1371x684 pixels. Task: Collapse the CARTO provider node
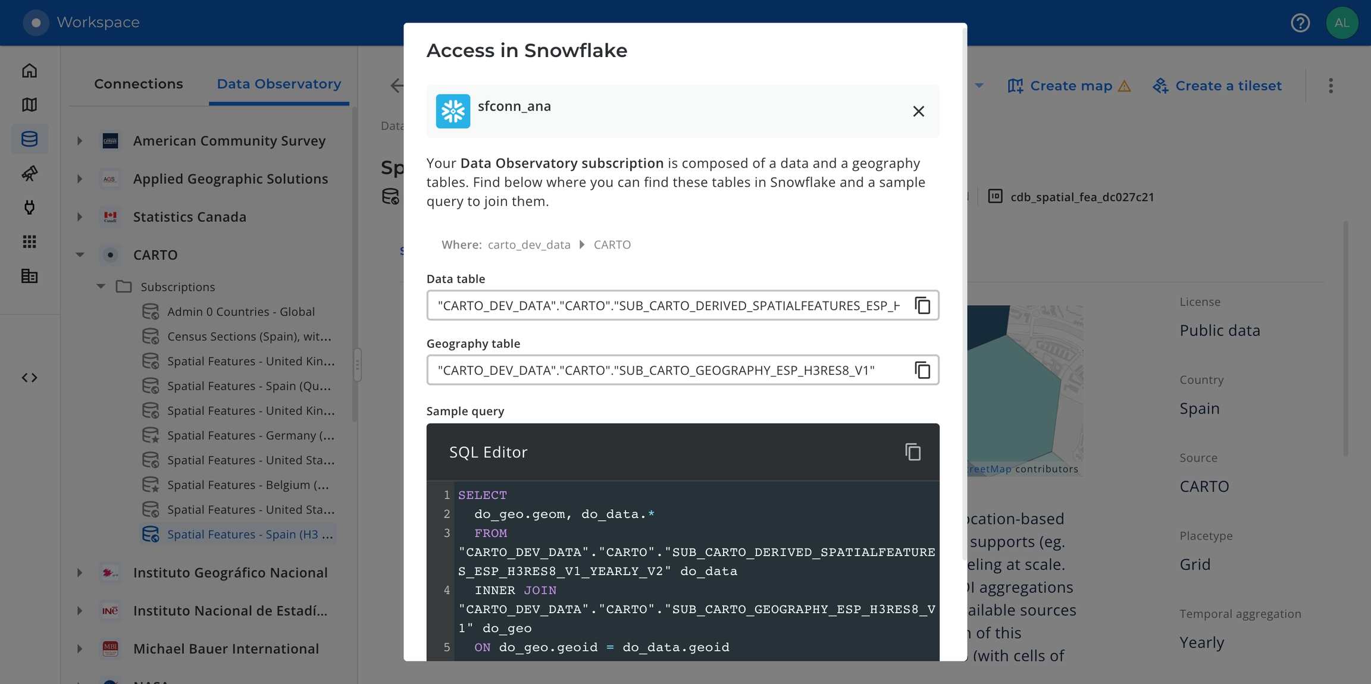80,255
